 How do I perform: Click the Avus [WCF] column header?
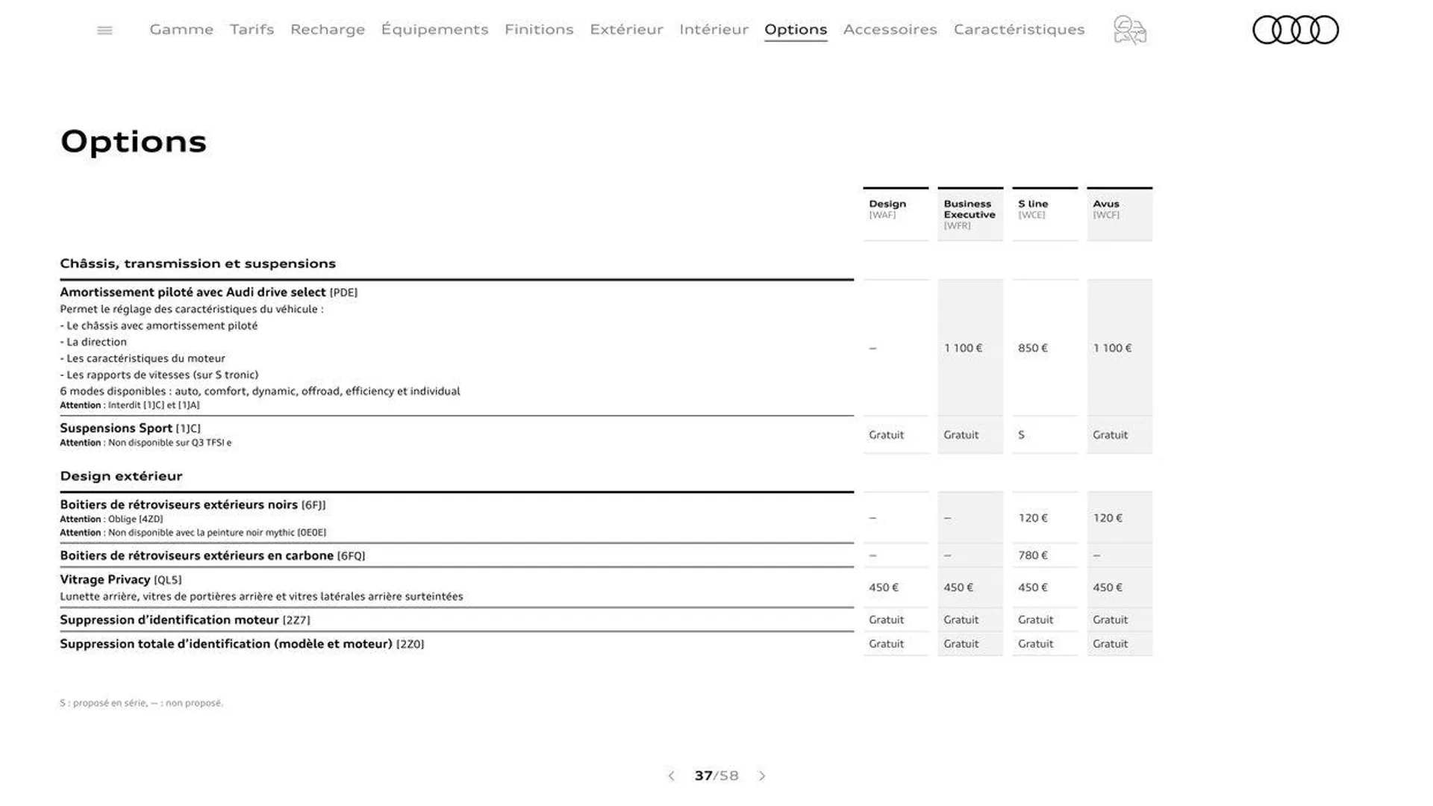pyautogui.click(x=1120, y=213)
